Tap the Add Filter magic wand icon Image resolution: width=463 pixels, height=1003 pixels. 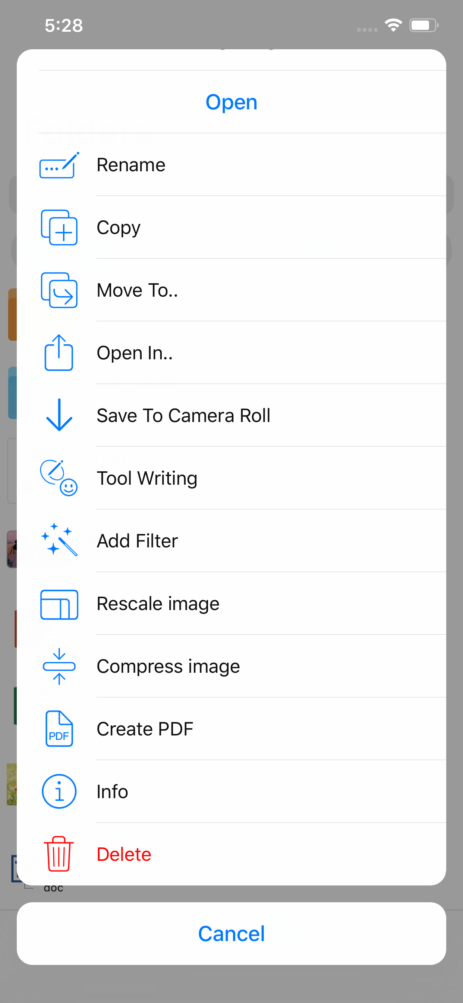click(x=59, y=540)
